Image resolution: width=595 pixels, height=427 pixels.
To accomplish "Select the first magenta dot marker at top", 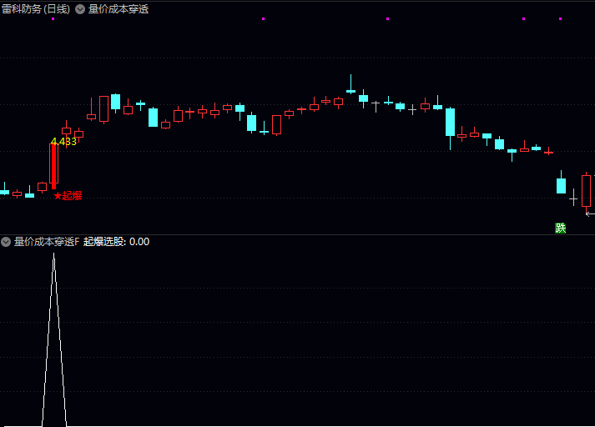I will click(53, 18).
